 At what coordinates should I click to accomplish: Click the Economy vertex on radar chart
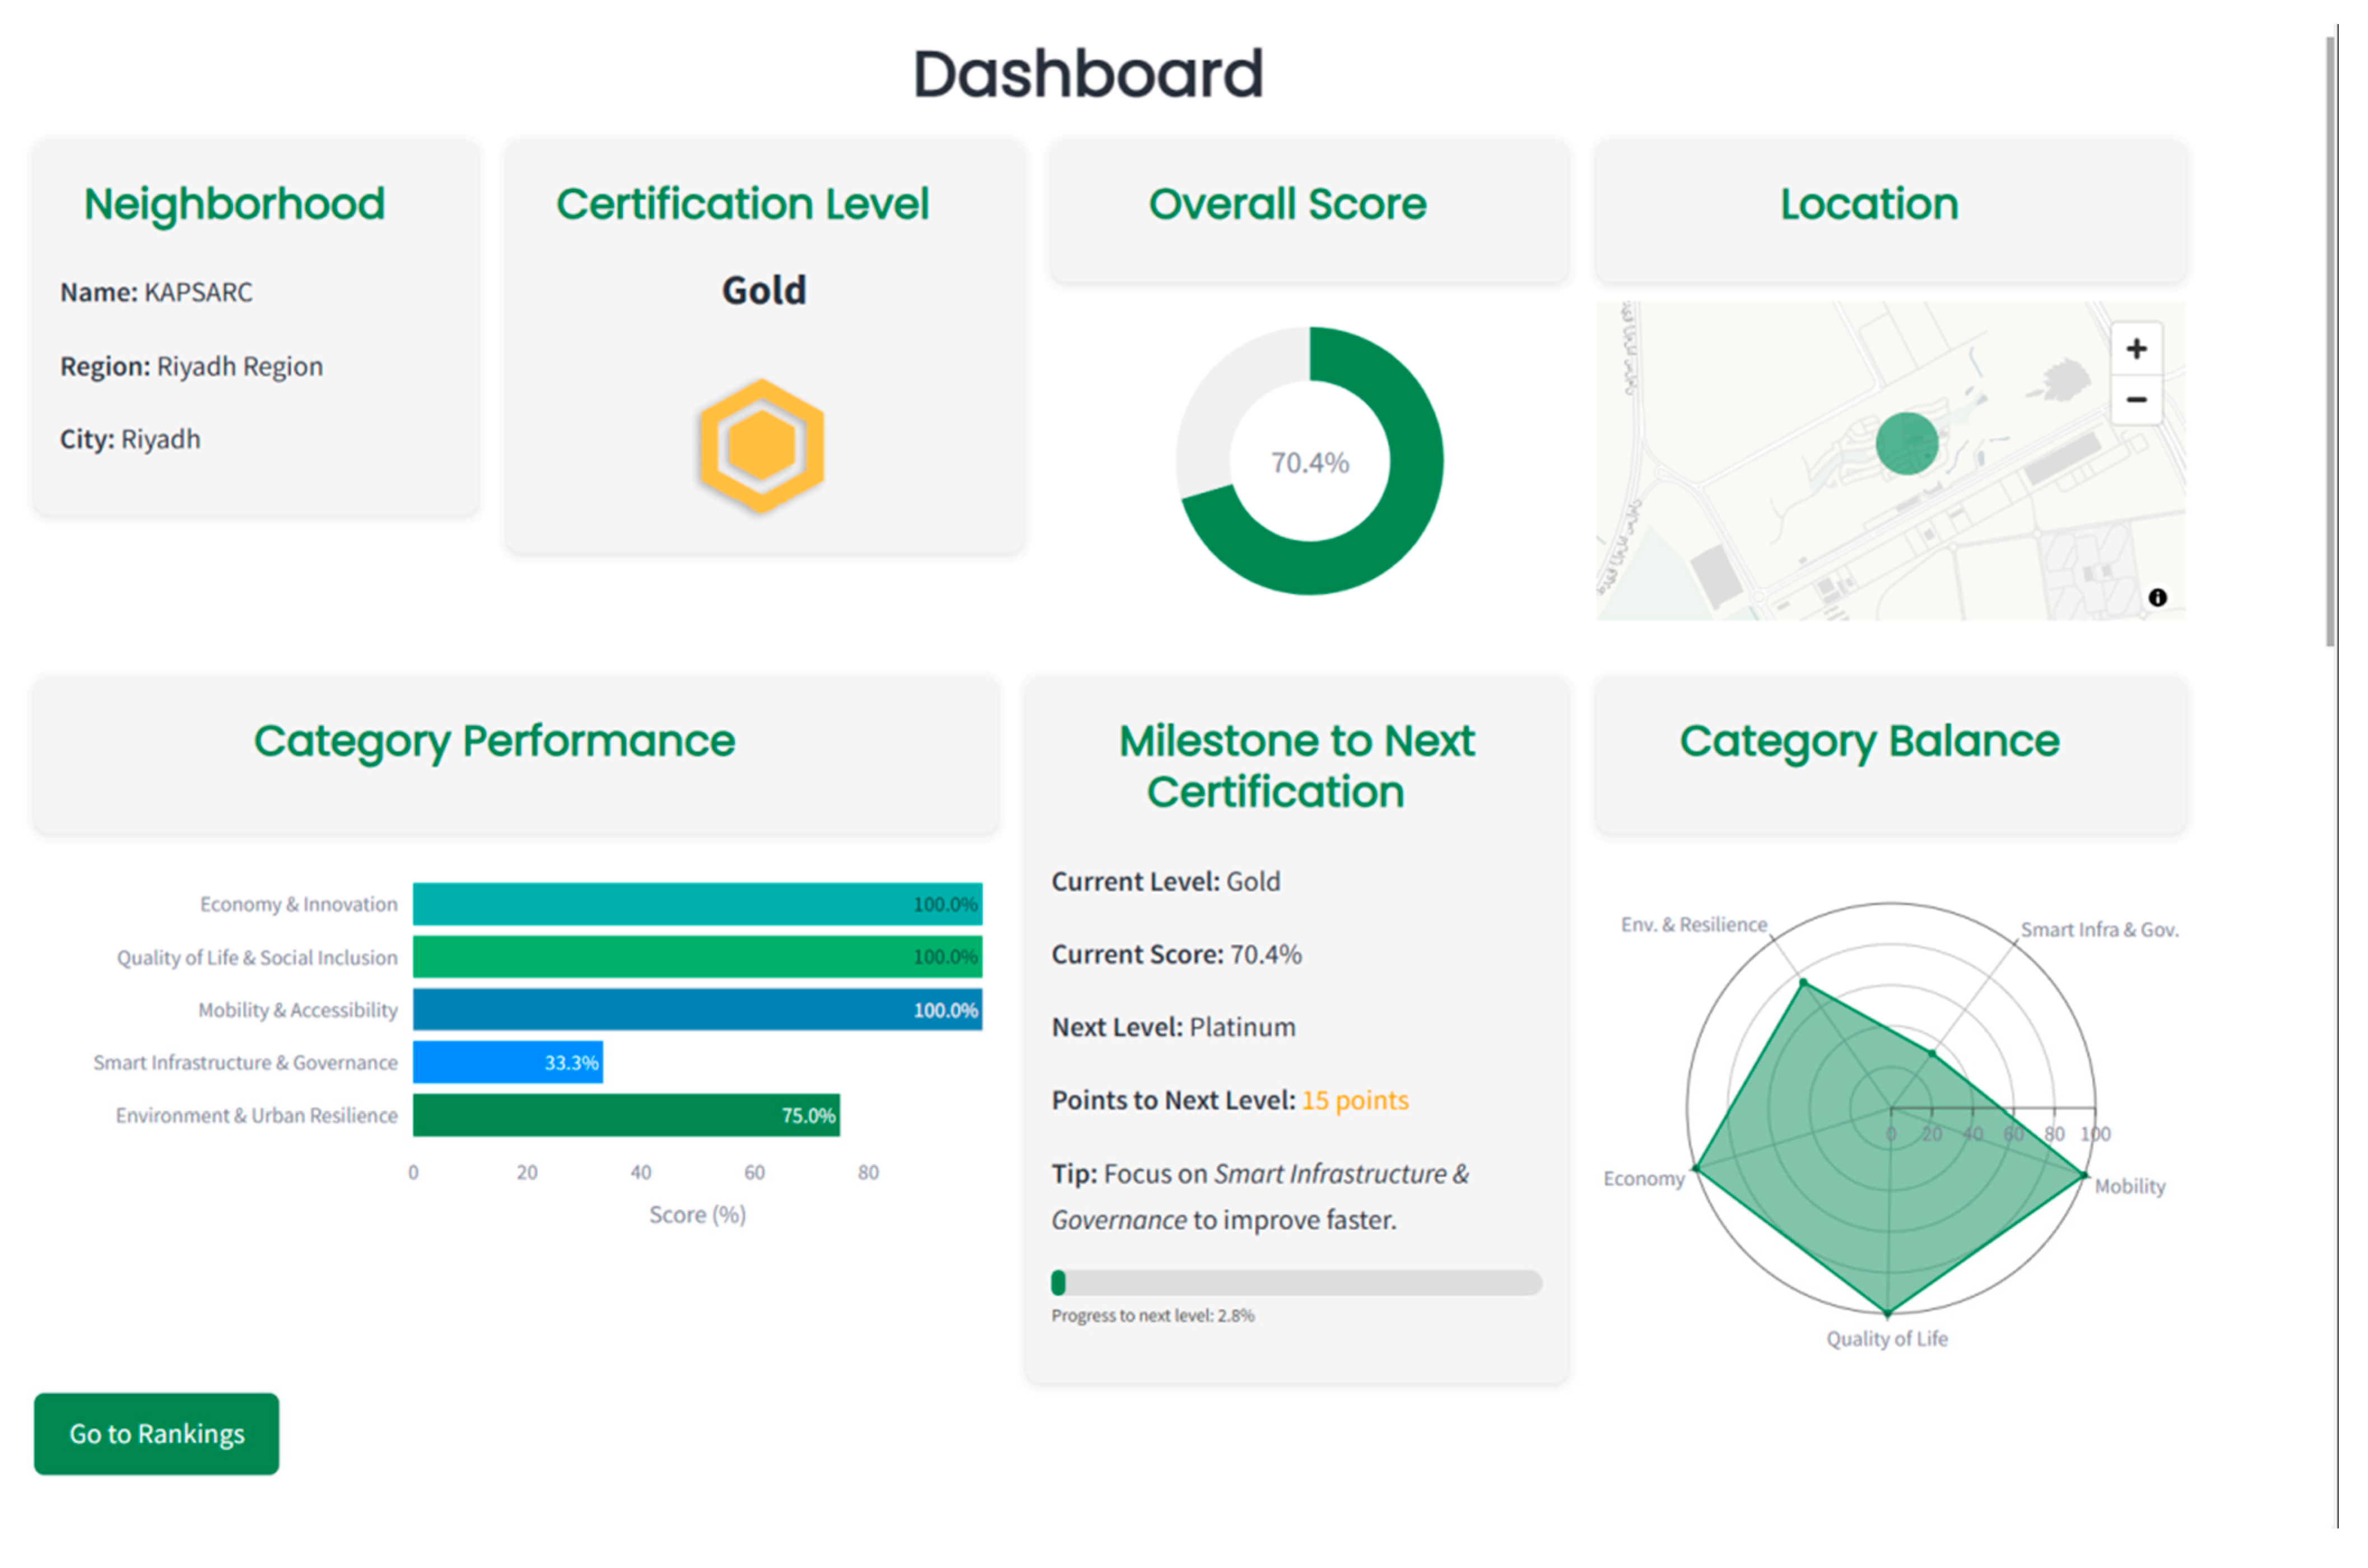[1696, 1168]
